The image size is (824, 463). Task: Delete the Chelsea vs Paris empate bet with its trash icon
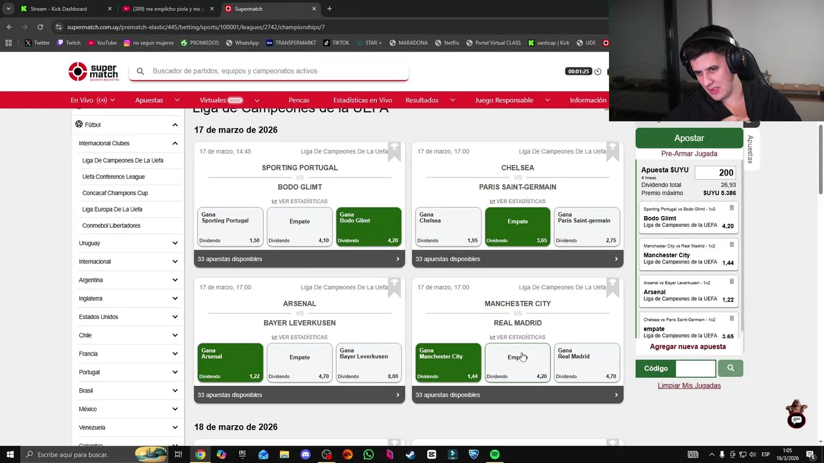731,318
